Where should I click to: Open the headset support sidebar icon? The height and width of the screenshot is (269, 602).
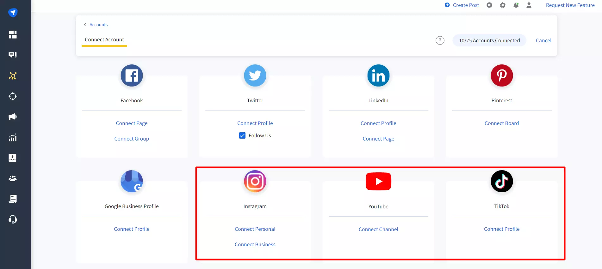(x=13, y=219)
